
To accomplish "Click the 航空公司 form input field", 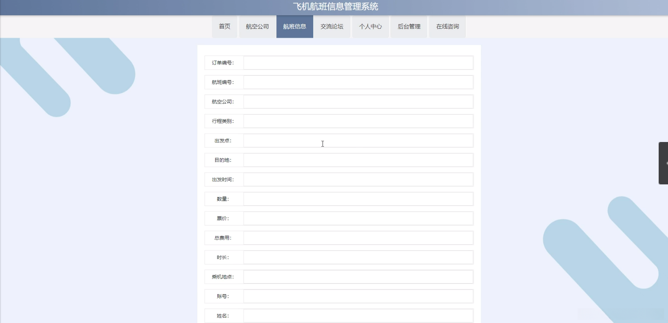I will 358,102.
